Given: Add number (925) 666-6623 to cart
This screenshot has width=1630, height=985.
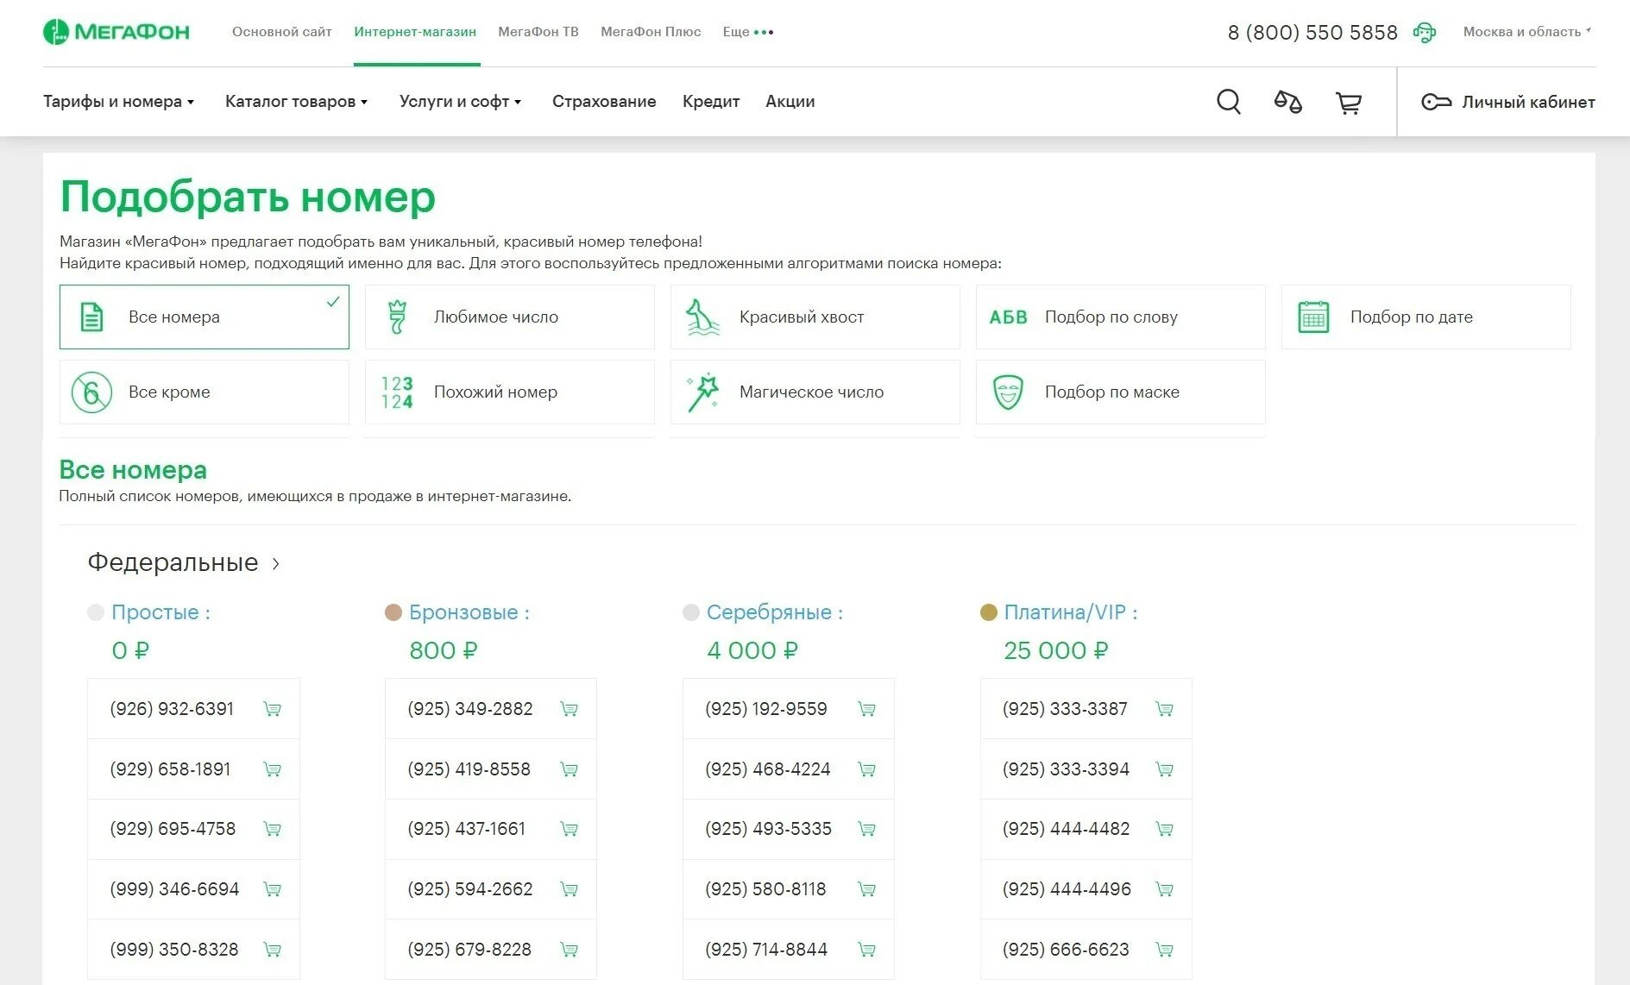Looking at the screenshot, I should [1164, 950].
